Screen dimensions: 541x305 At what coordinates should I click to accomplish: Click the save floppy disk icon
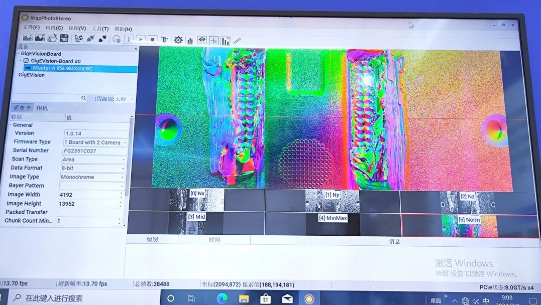coord(64,39)
